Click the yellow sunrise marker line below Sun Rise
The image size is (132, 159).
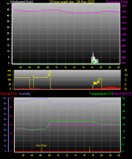tap(42, 149)
